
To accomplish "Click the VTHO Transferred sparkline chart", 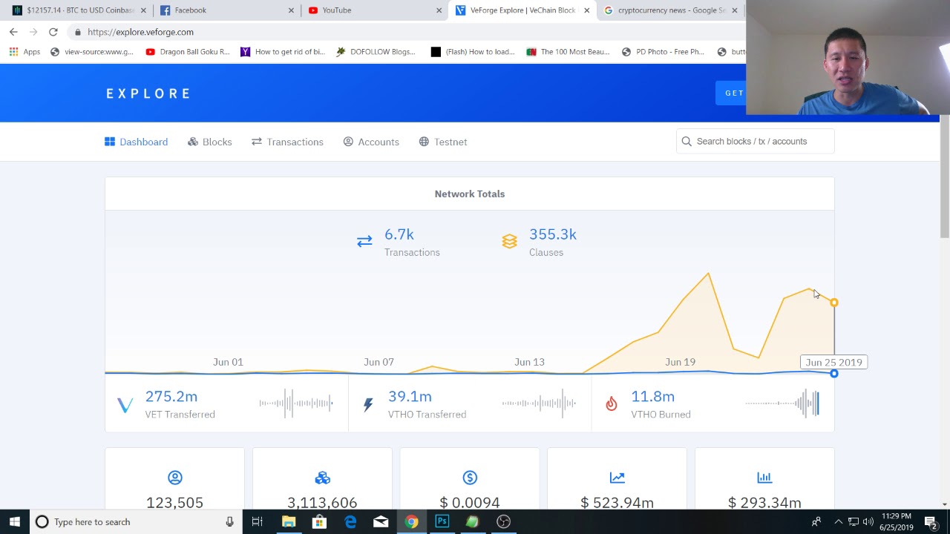I will (x=539, y=403).
